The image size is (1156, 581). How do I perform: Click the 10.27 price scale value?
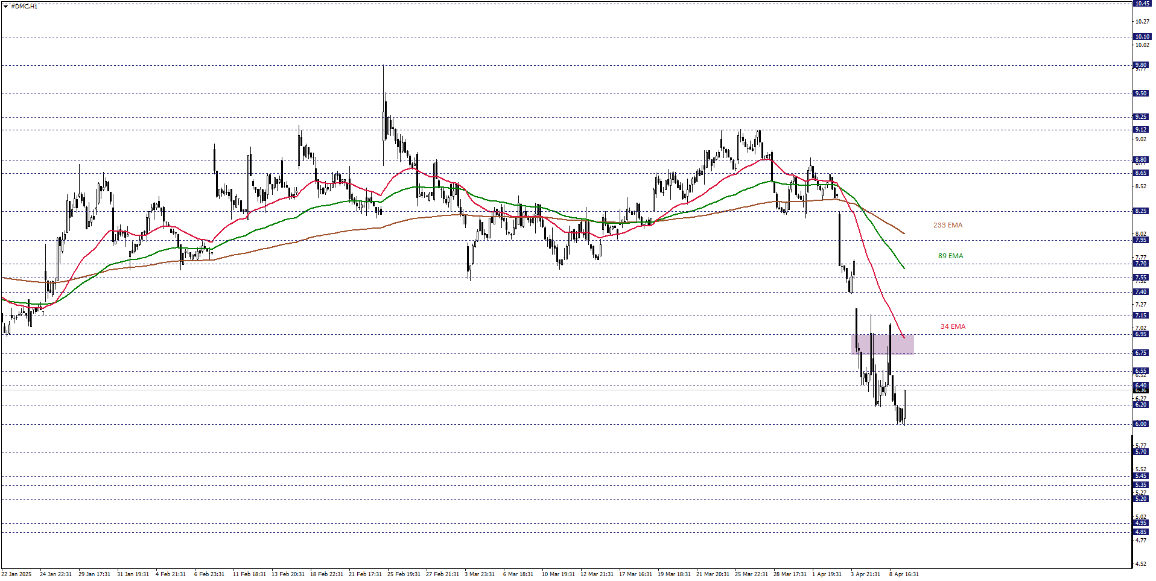tap(1142, 22)
